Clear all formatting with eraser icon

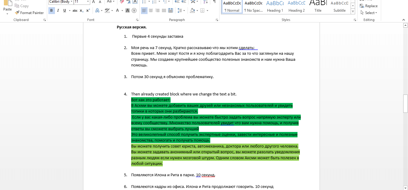coord(122,1)
